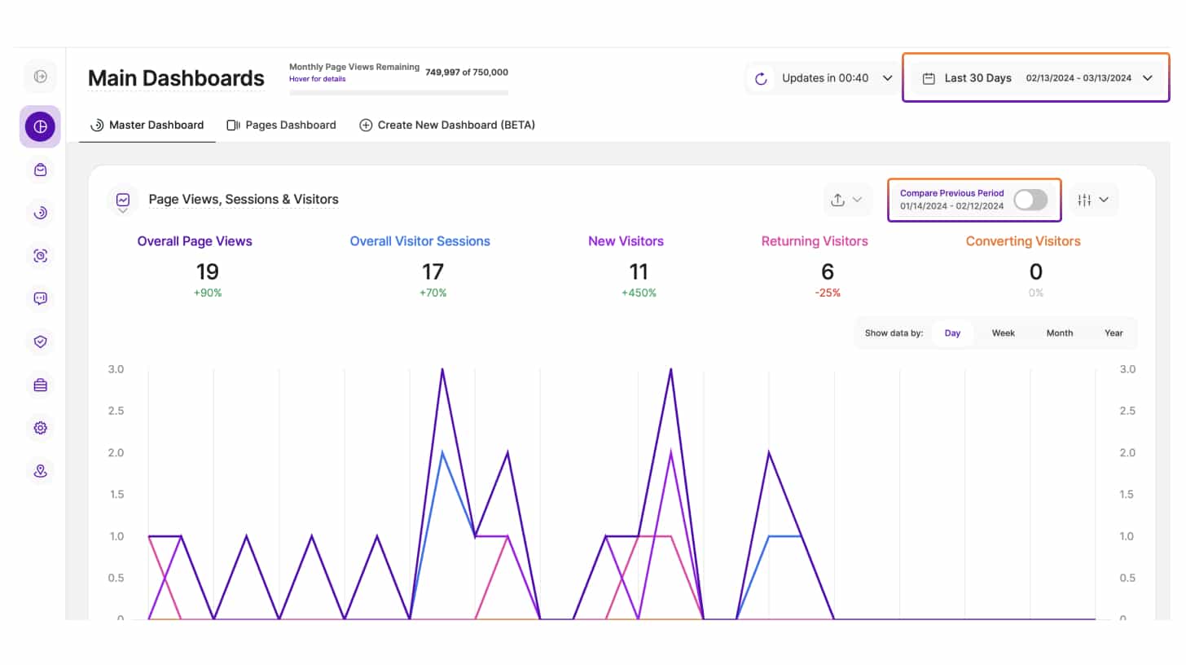Open settings gear in sidebar
1186x665 pixels.
point(40,428)
